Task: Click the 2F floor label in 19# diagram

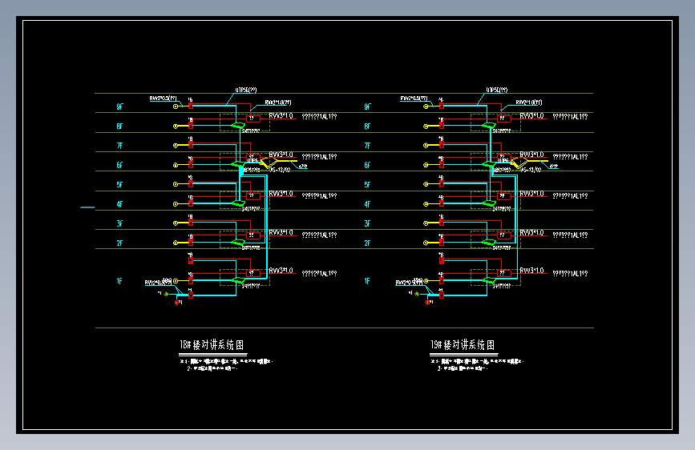Action: point(367,243)
